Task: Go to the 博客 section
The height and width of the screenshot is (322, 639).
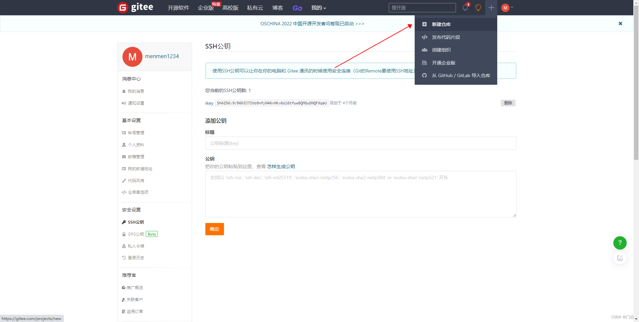Action: 277,8
